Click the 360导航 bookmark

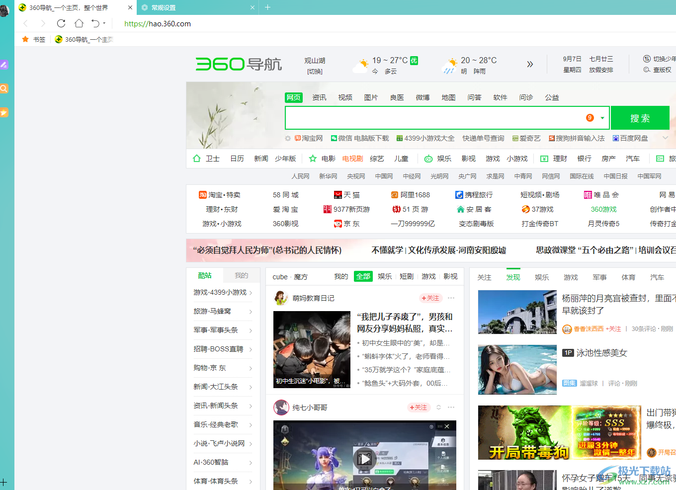click(x=84, y=39)
